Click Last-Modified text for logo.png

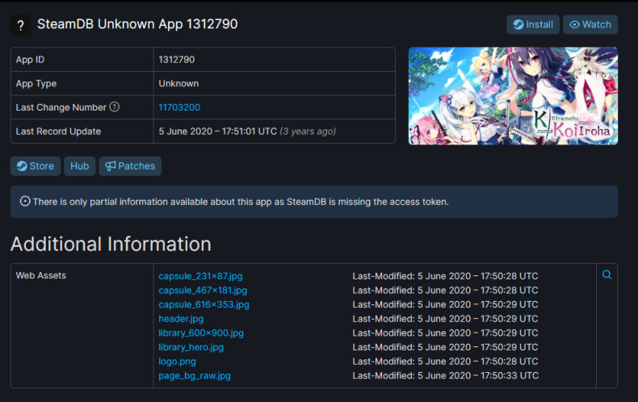click(445, 362)
